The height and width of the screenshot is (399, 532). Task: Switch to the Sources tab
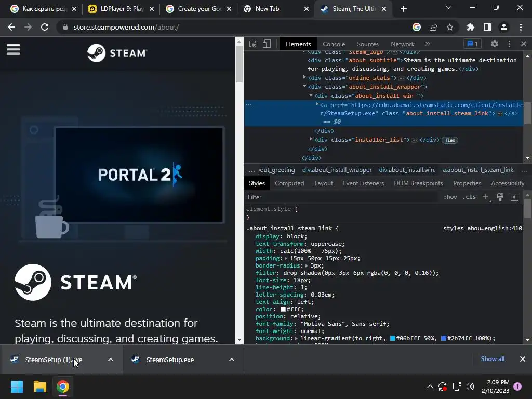point(367,44)
